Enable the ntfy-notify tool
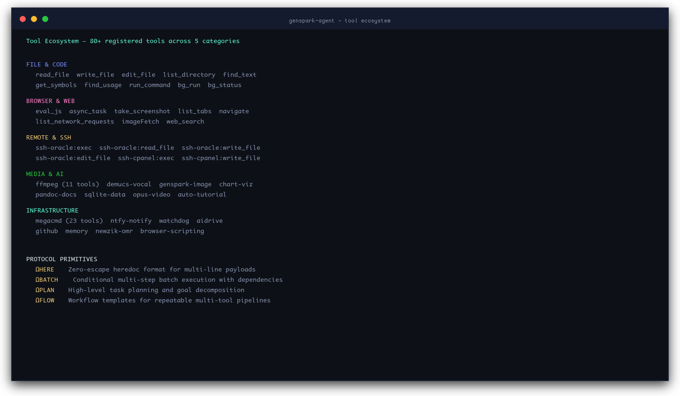 click(131, 220)
